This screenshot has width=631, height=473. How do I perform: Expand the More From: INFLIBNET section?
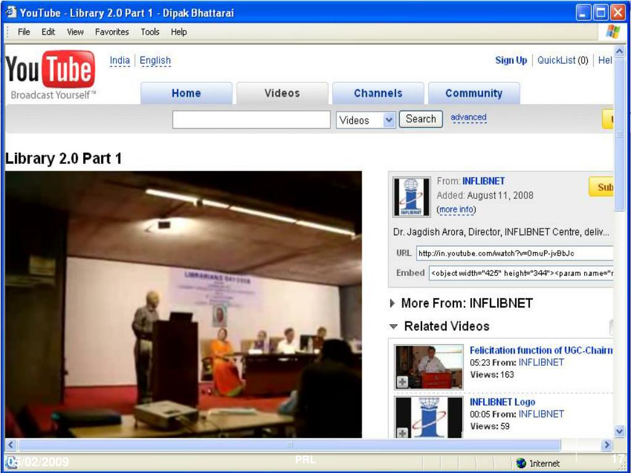tap(393, 303)
